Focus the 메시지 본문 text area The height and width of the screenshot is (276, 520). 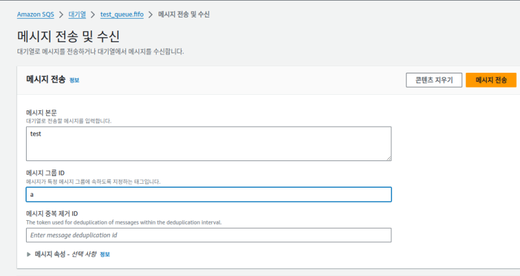coord(209,143)
